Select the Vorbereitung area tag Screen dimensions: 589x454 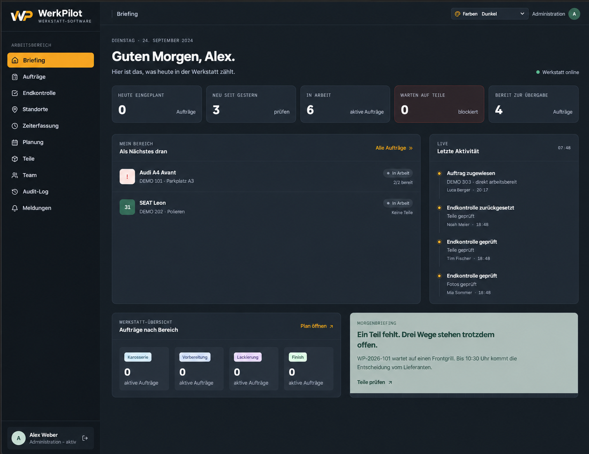tap(195, 357)
